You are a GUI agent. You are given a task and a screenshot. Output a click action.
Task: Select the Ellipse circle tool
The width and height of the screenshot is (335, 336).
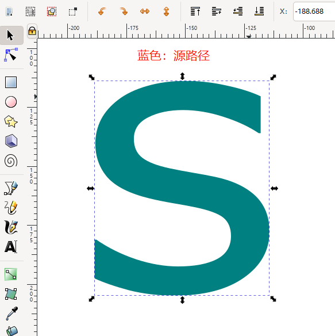pyautogui.click(x=11, y=102)
